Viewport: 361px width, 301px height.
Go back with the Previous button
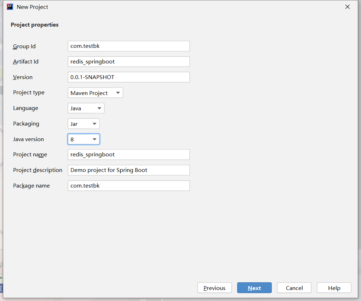[x=214, y=288]
